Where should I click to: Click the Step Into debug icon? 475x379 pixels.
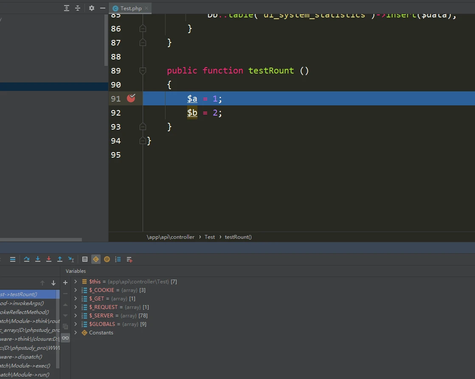click(x=38, y=259)
